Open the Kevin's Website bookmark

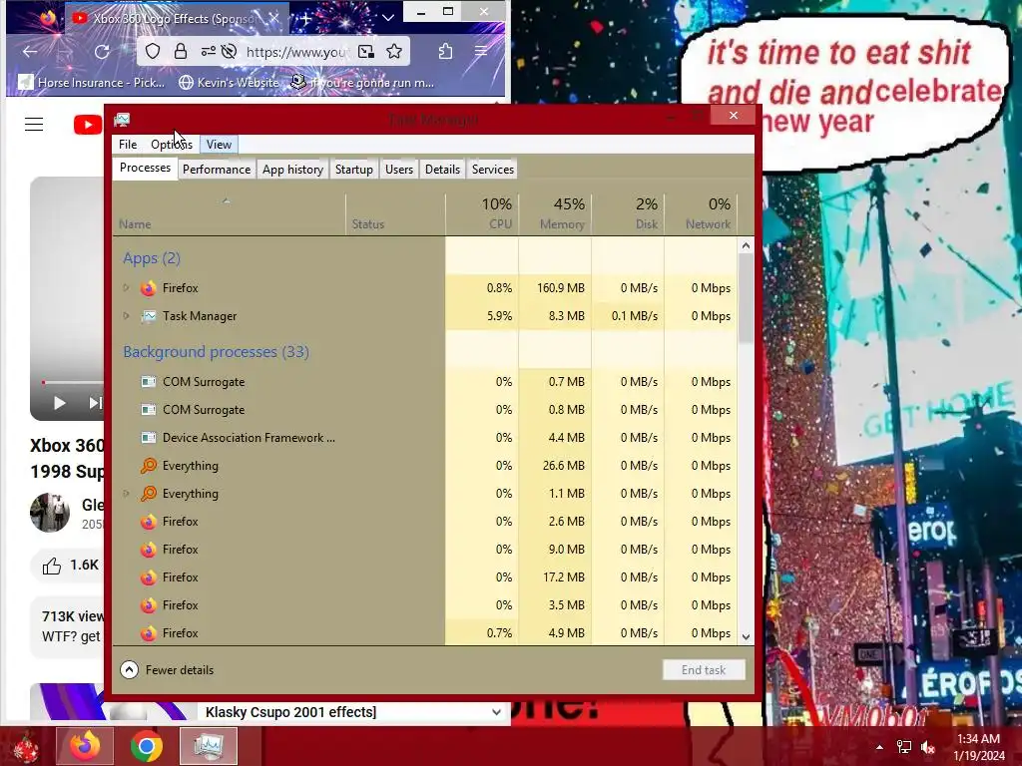pyautogui.click(x=230, y=83)
